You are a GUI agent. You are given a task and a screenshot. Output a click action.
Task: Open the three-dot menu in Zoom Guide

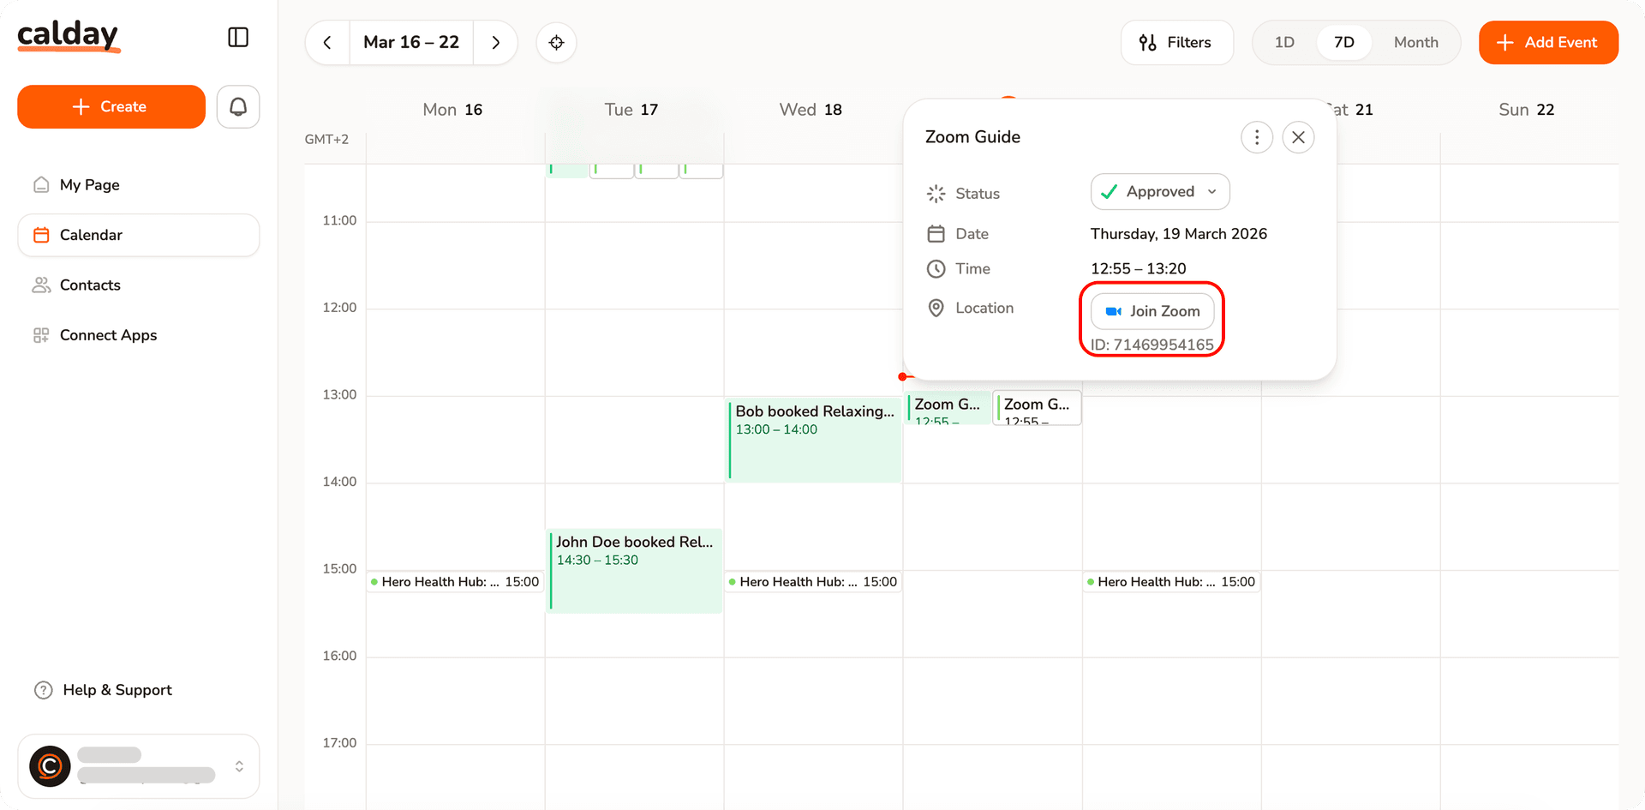(x=1257, y=136)
